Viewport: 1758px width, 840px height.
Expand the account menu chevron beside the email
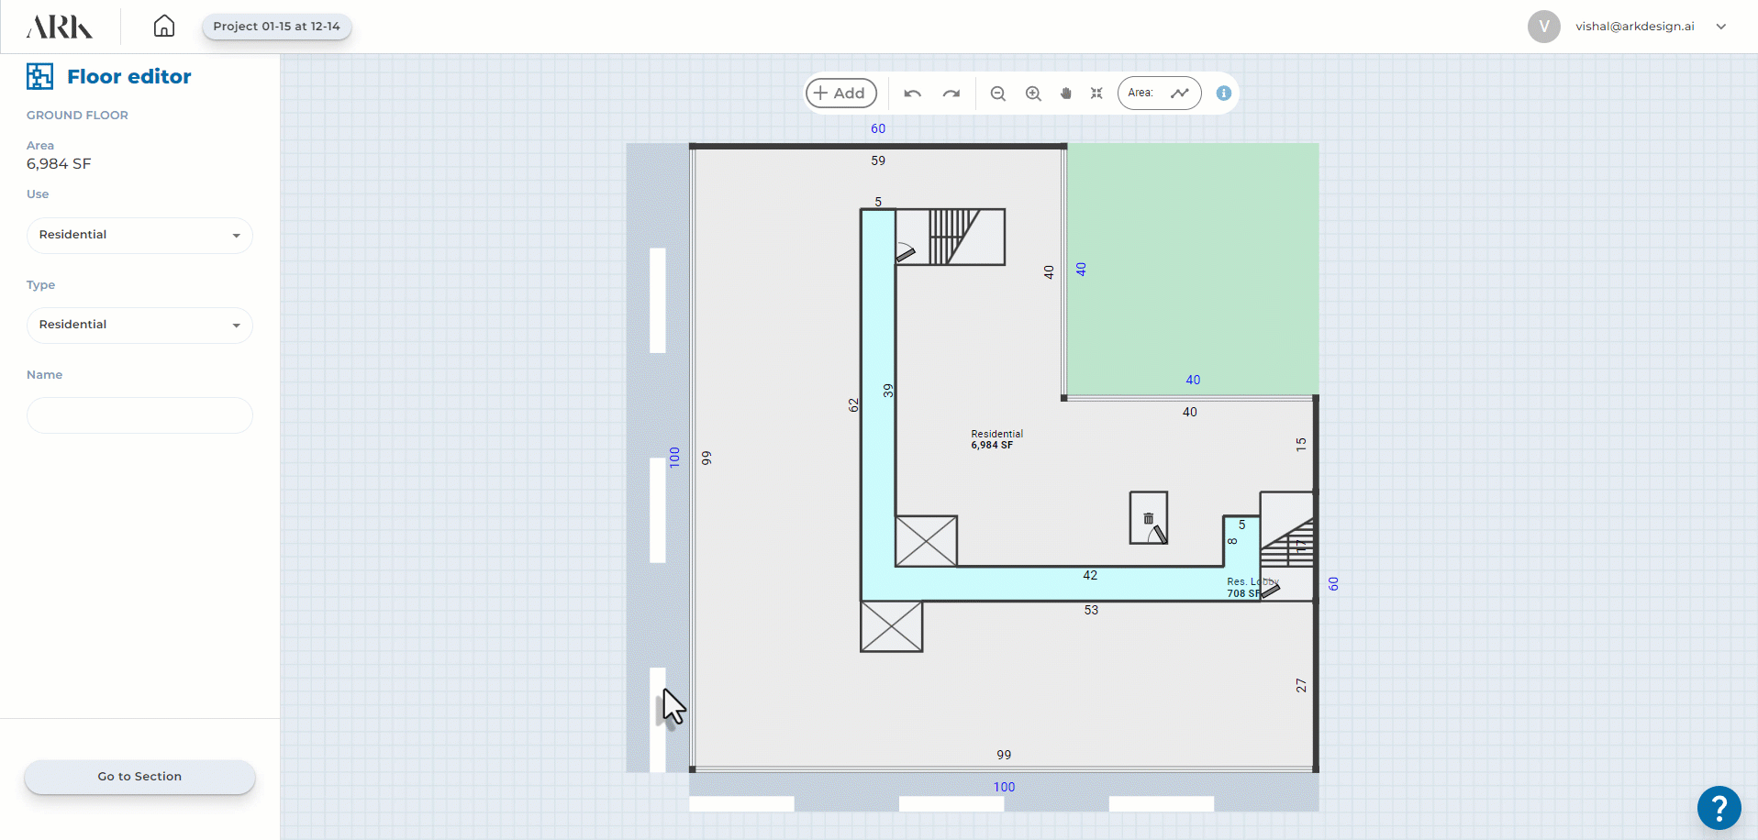(1721, 27)
